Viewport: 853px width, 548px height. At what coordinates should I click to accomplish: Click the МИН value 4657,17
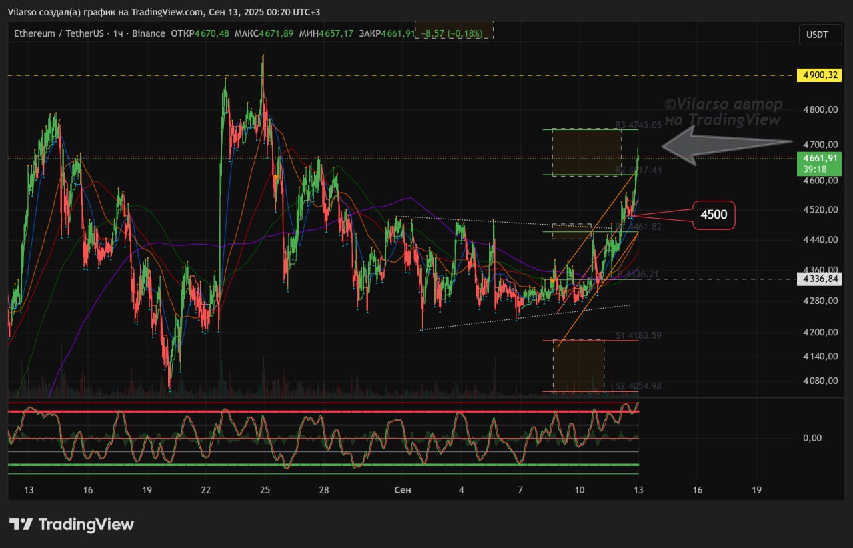[335, 33]
